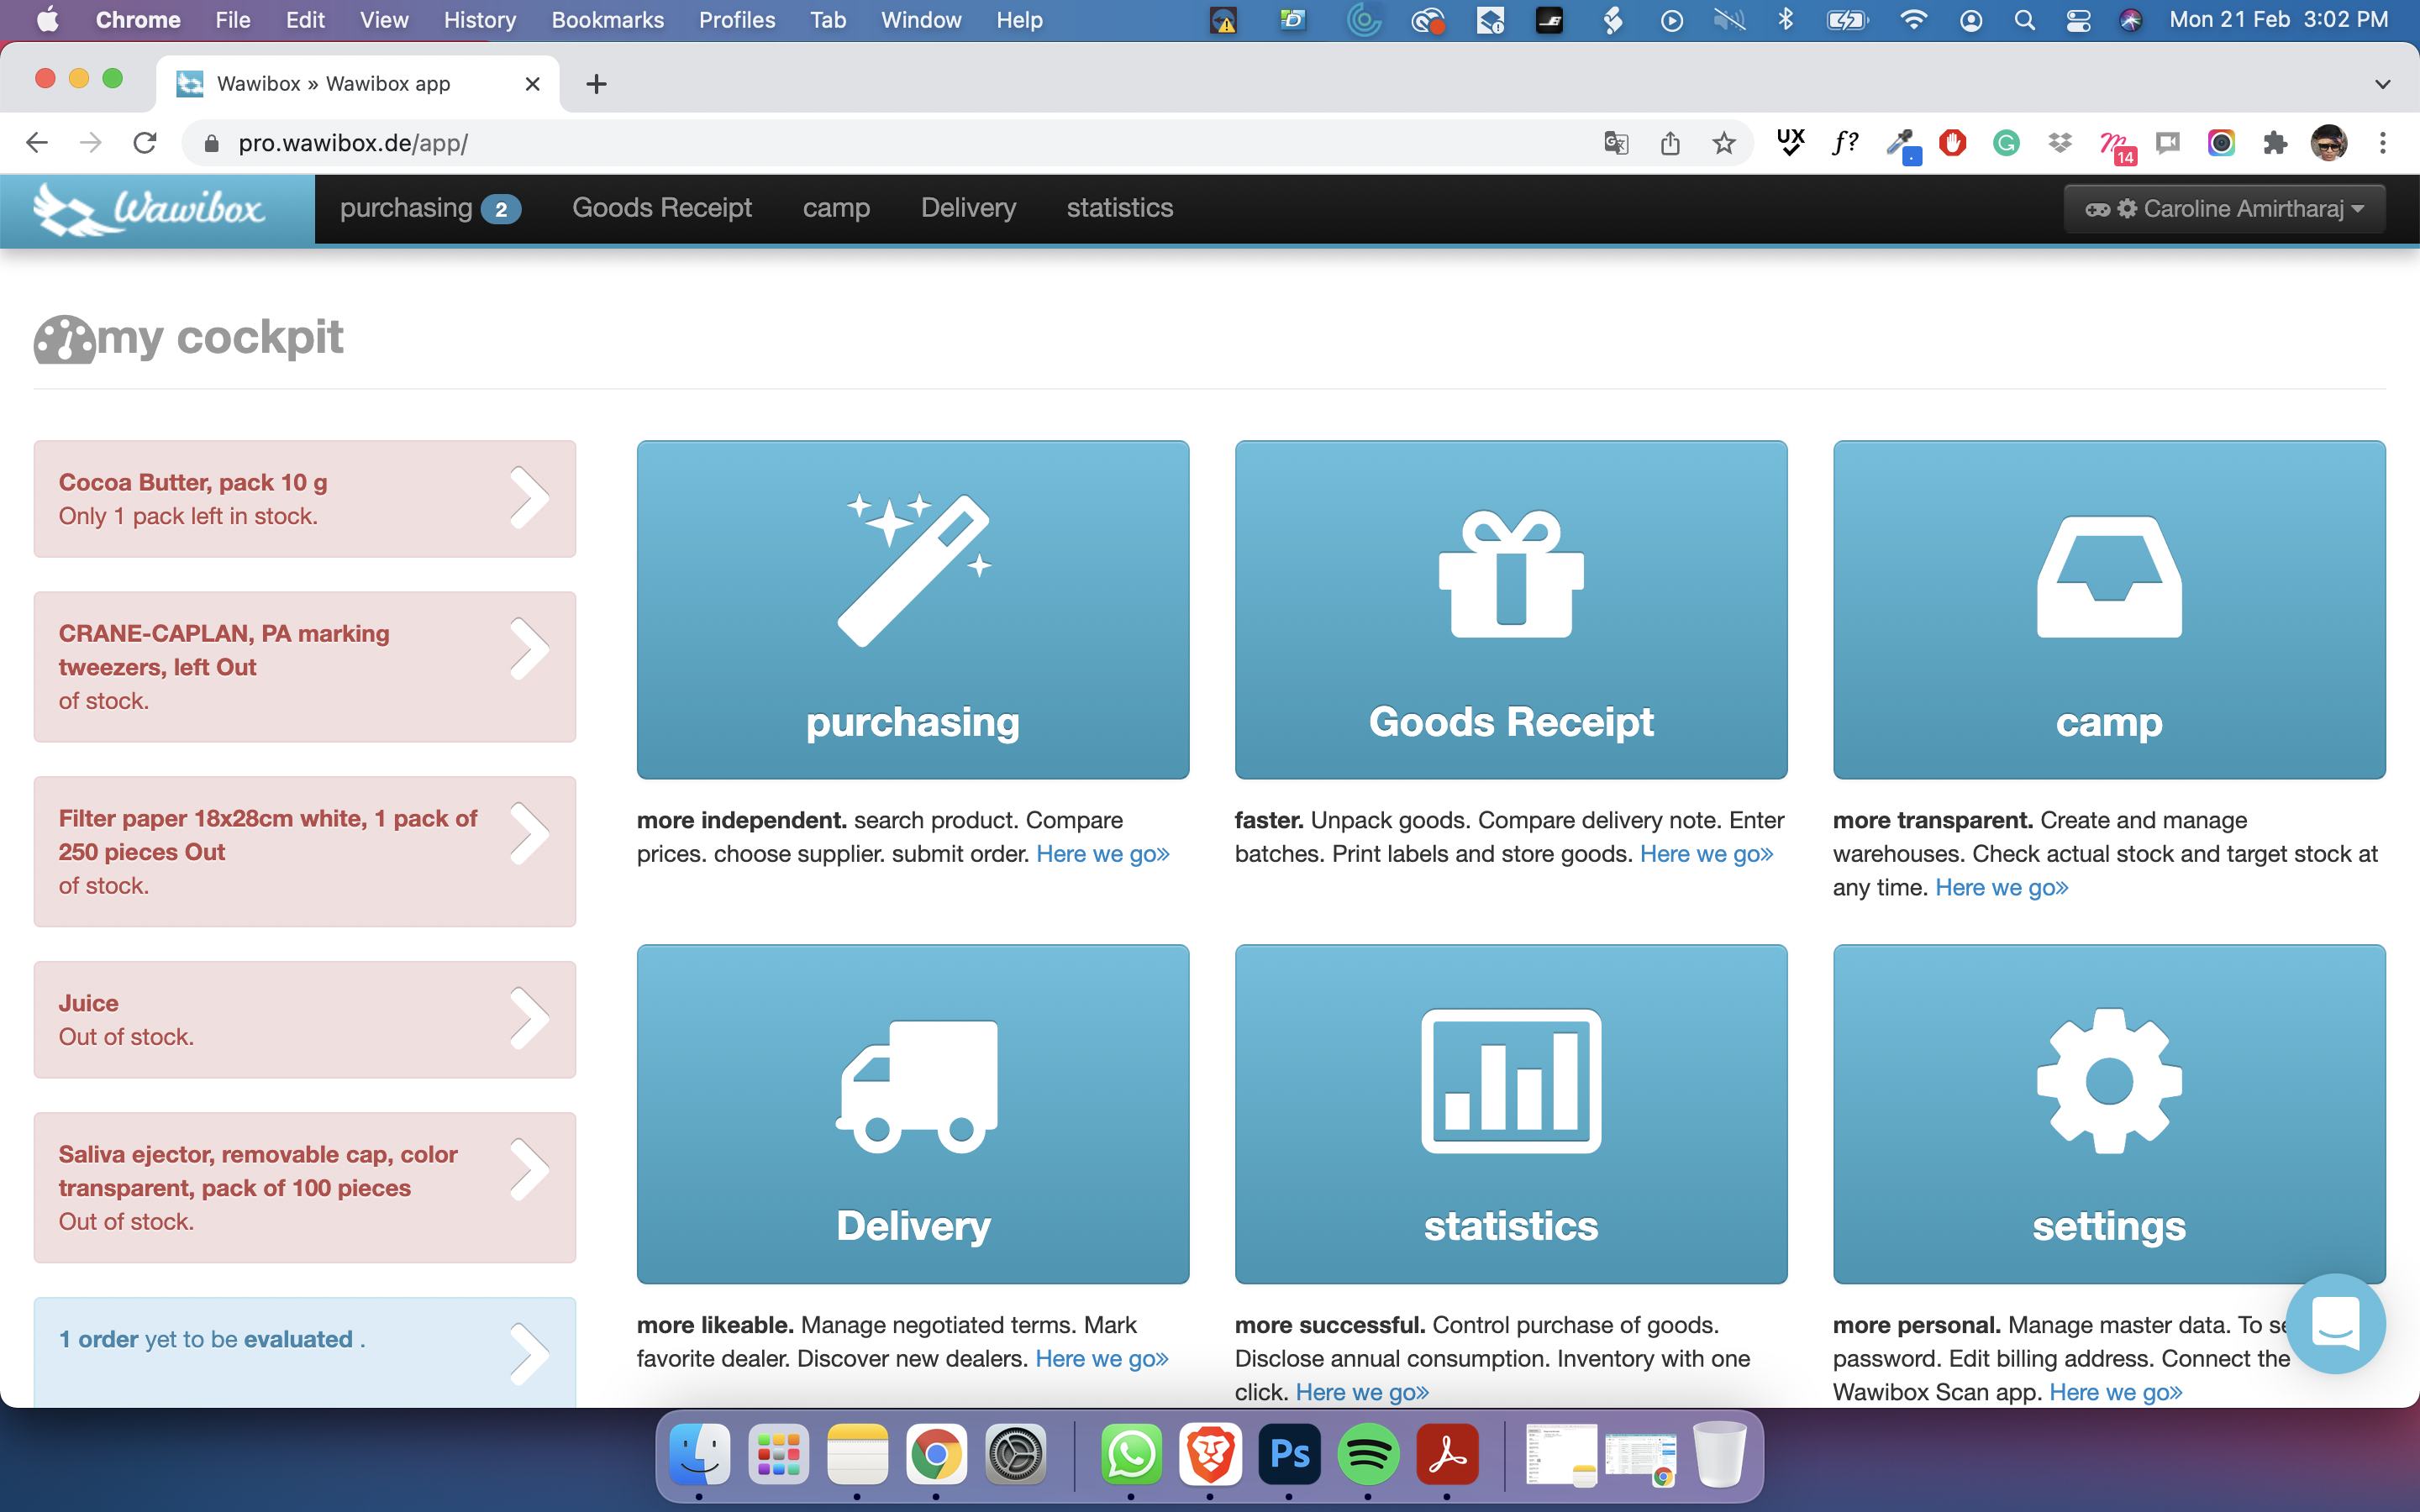Open the Cocoa Butter stock alert
Screen dimensions: 2420x1512
pyautogui.click(x=305, y=499)
